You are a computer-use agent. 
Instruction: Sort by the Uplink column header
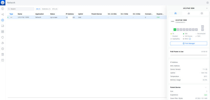tap(80, 14)
